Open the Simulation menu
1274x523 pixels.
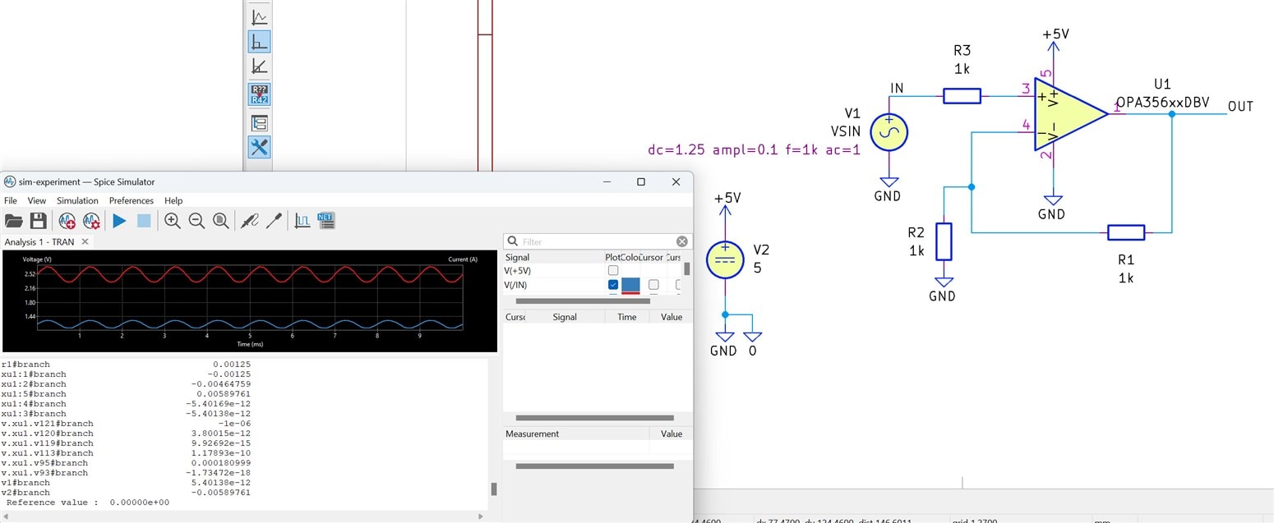click(77, 200)
